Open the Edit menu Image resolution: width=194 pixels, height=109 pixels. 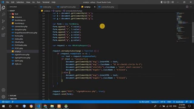click(x=12, y=2)
